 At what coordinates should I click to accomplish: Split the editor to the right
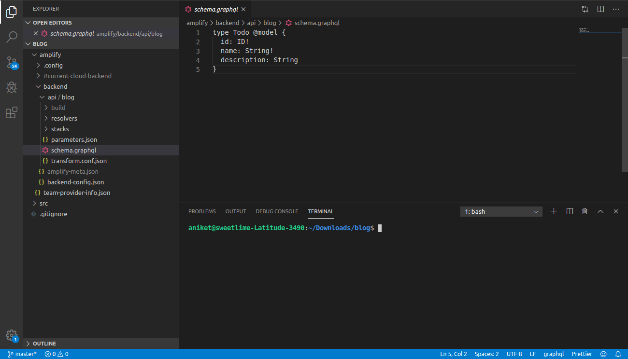click(x=600, y=9)
